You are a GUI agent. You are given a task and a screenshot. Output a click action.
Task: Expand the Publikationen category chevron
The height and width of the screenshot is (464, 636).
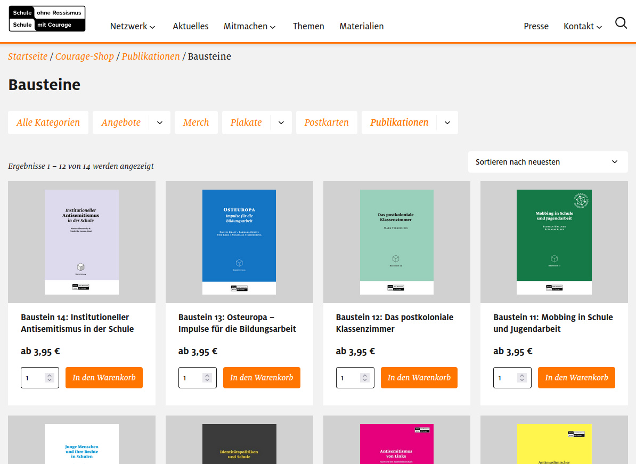[x=447, y=123]
